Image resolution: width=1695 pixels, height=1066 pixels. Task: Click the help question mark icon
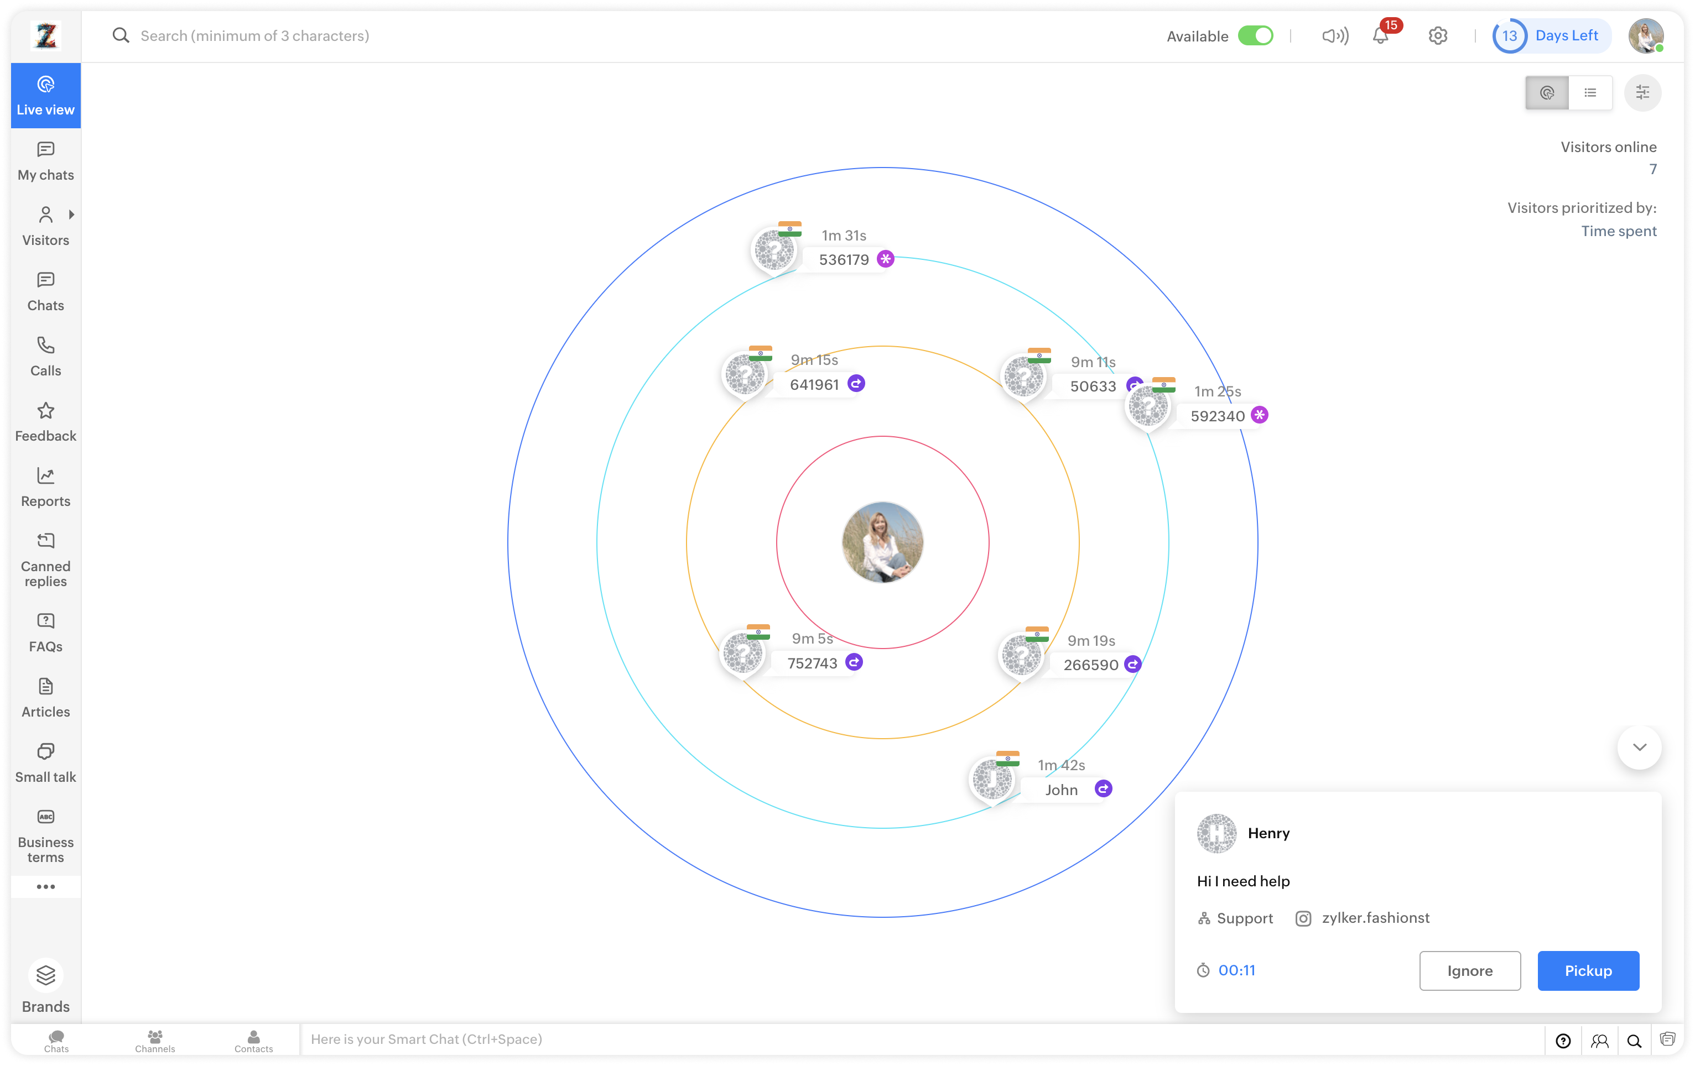(1563, 1041)
